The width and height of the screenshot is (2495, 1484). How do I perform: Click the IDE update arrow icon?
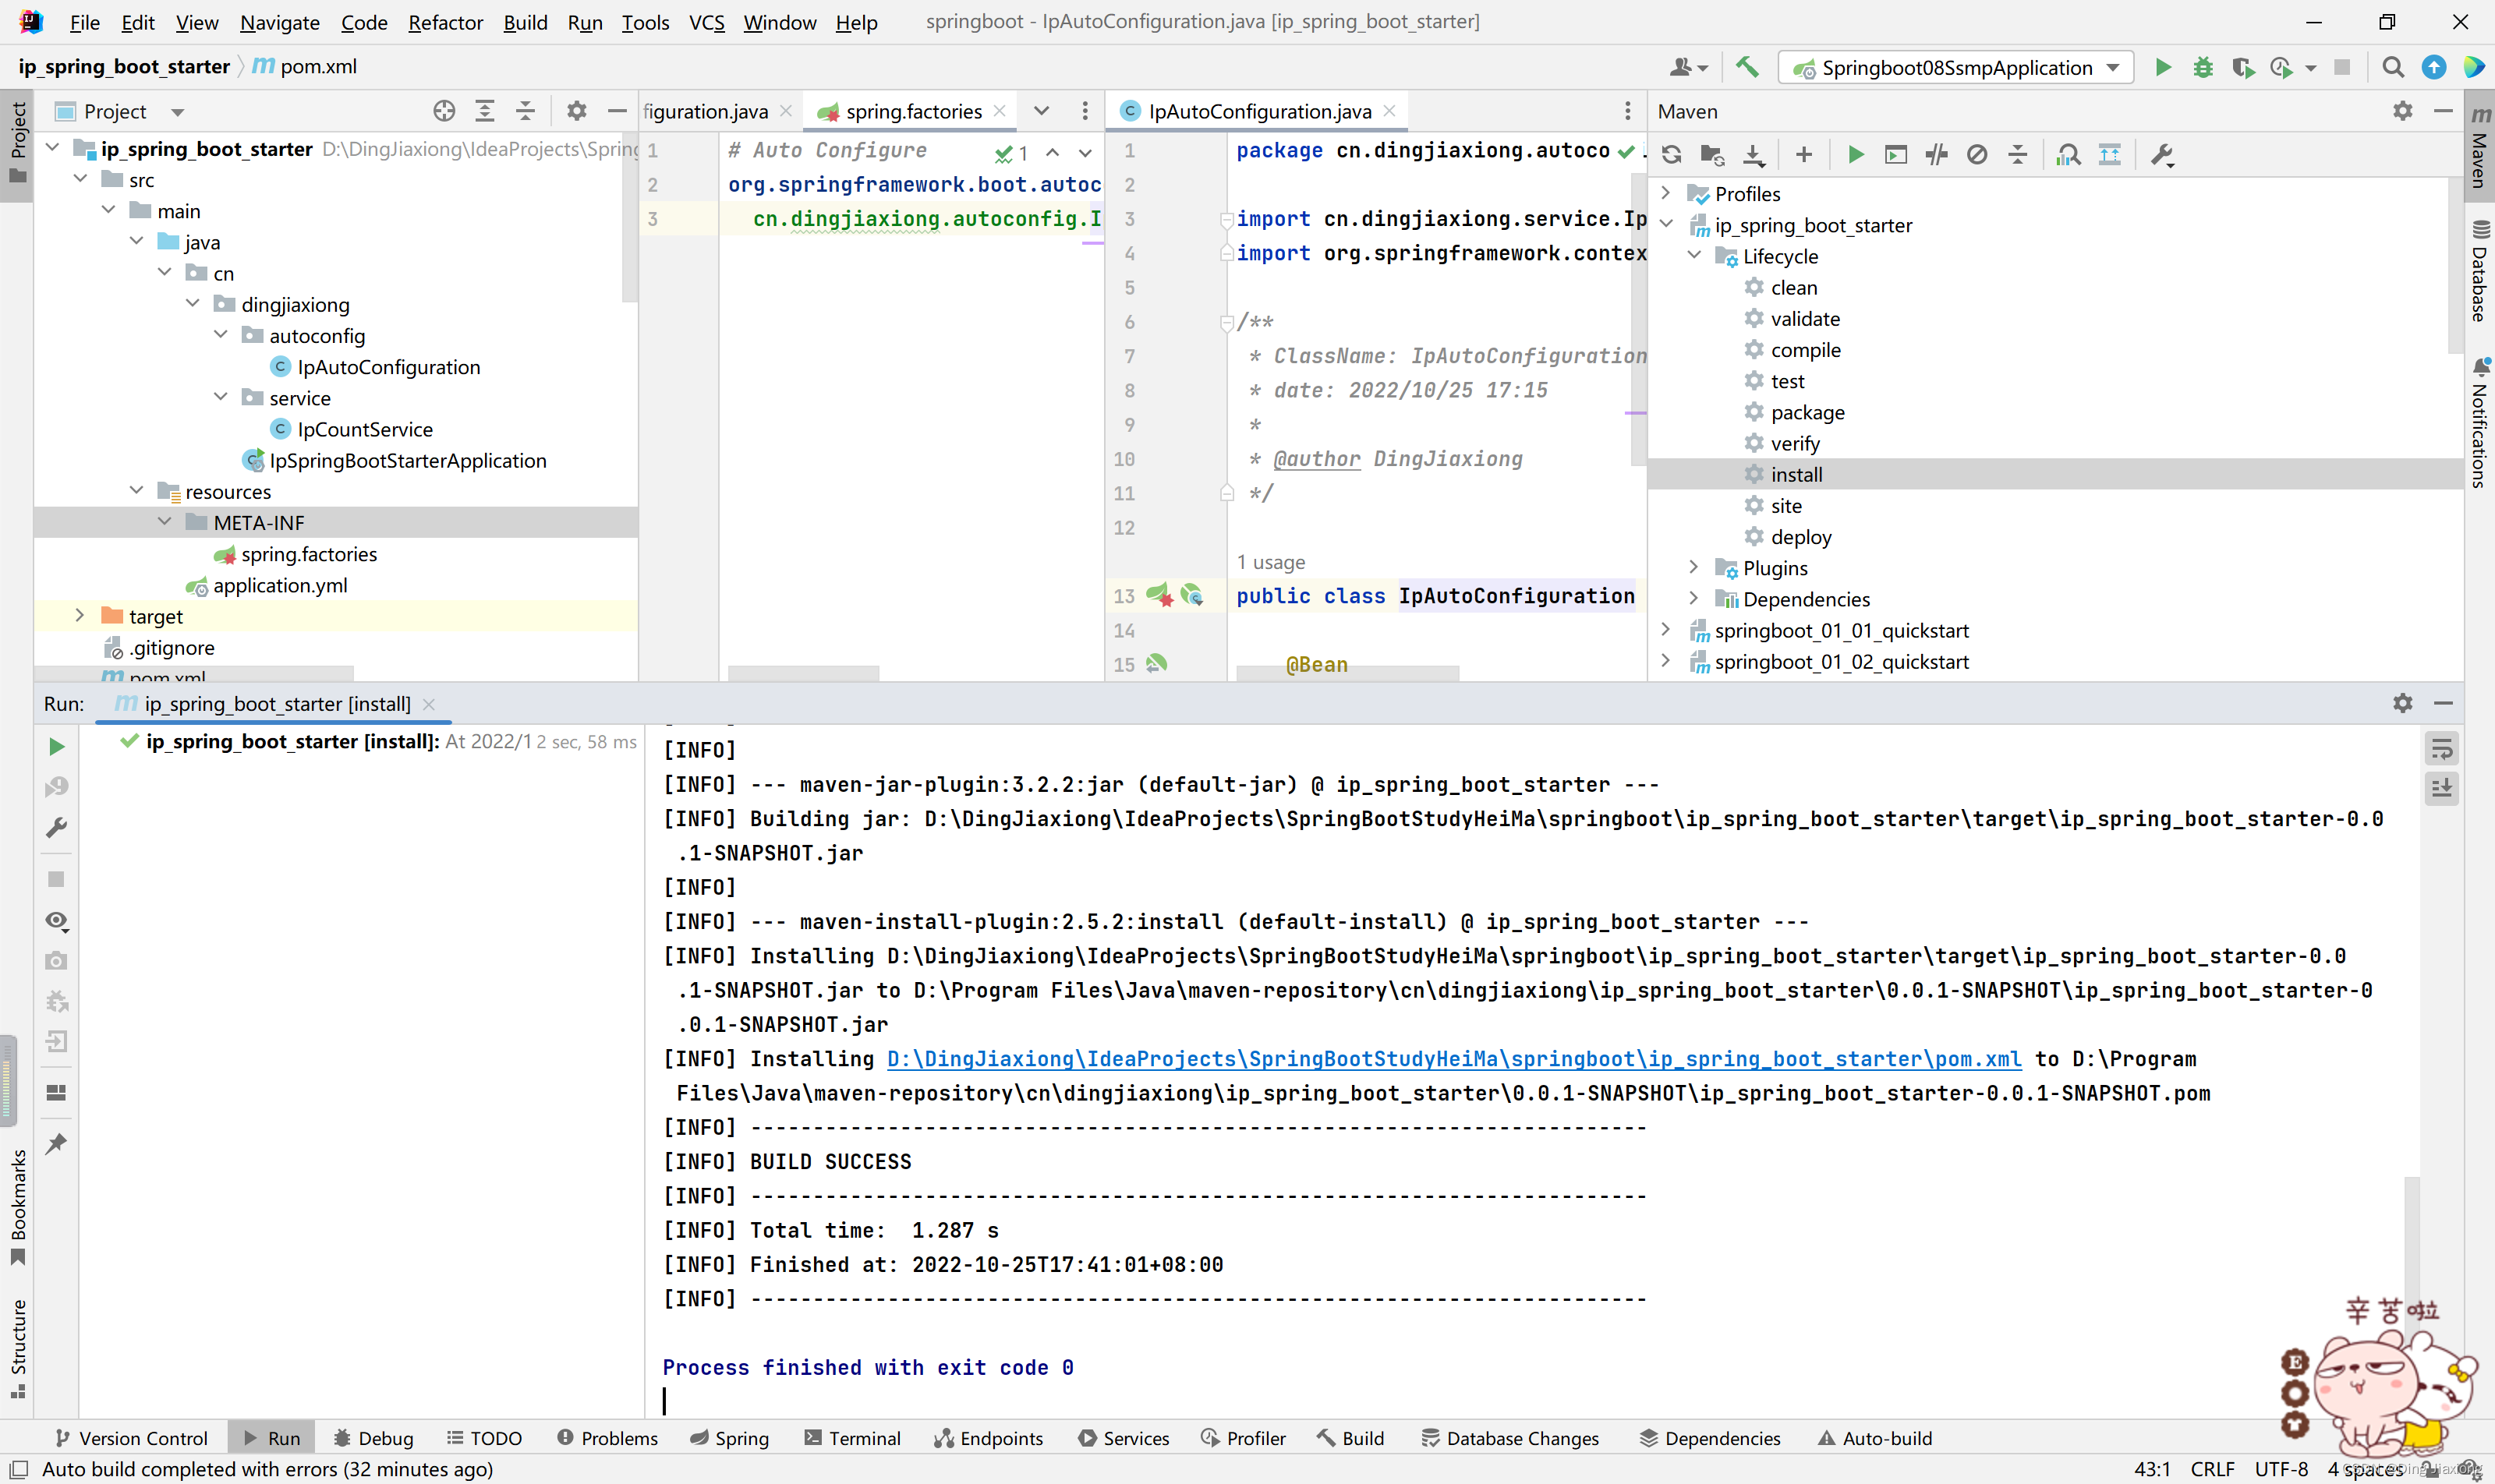point(2434,67)
